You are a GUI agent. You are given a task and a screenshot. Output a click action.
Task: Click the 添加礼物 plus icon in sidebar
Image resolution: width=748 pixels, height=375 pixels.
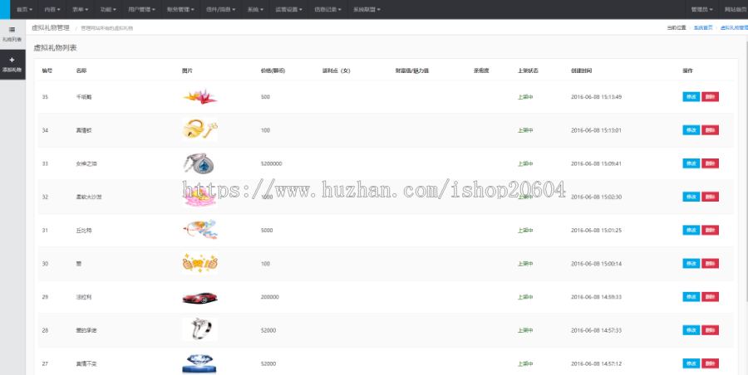12,60
